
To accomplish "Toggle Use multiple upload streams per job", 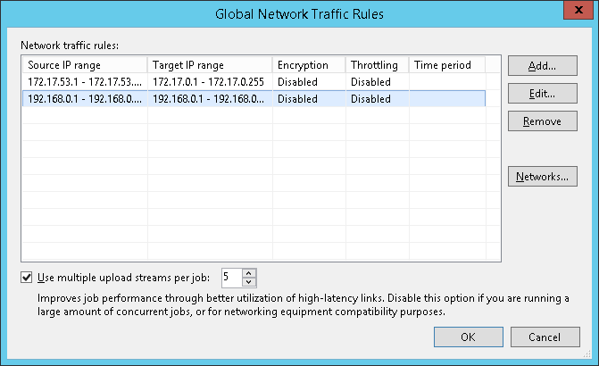I will point(27,278).
